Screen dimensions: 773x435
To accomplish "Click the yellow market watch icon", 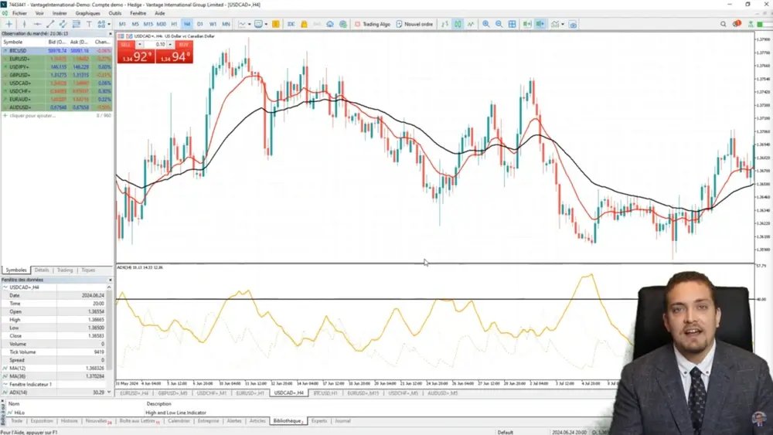I will tap(276, 24).
